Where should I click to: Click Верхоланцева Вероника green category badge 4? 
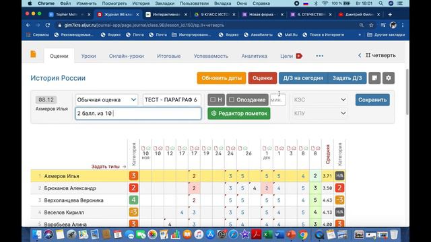click(x=133, y=200)
